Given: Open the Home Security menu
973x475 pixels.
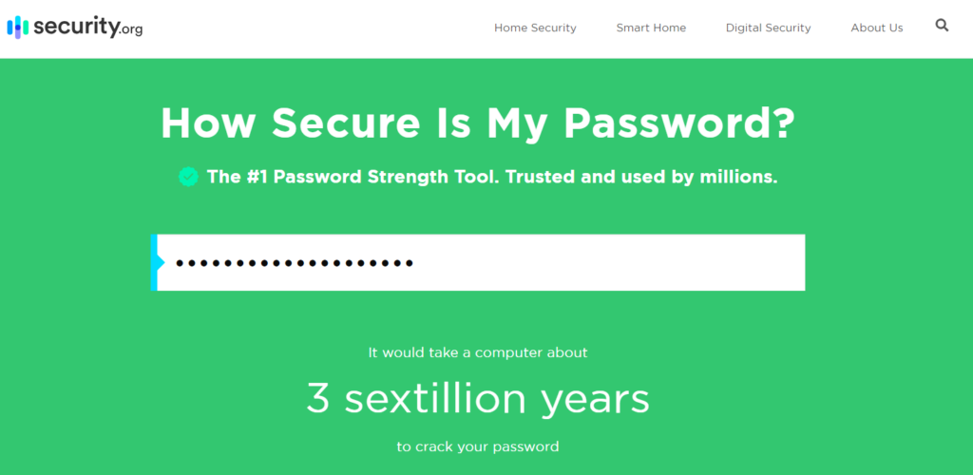Looking at the screenshot, I should (535, 28).
